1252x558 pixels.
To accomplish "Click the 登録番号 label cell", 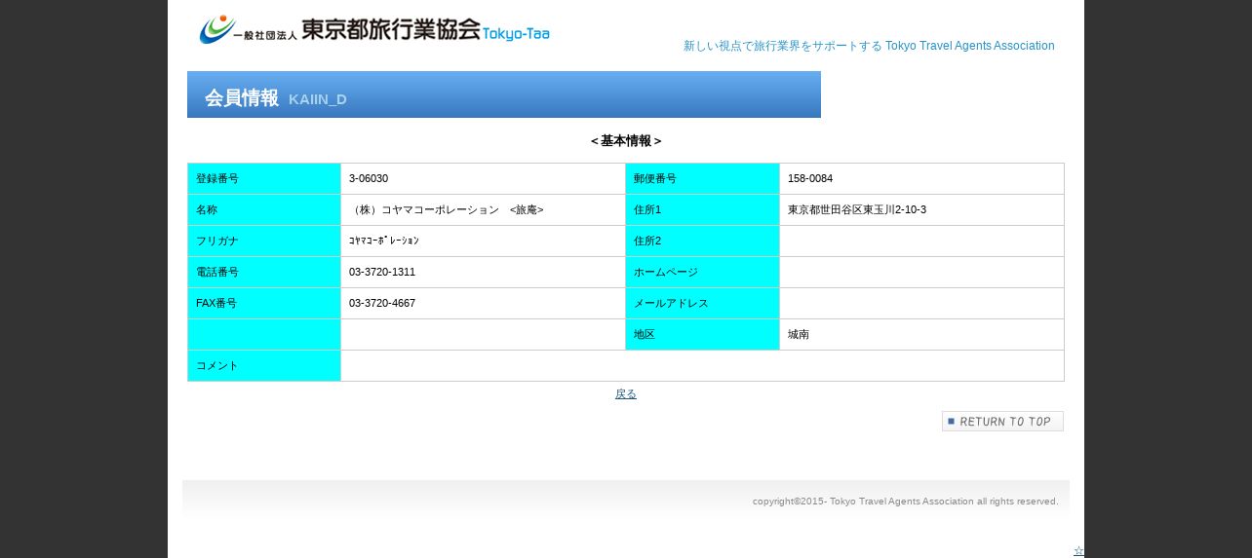I will 264,179.
